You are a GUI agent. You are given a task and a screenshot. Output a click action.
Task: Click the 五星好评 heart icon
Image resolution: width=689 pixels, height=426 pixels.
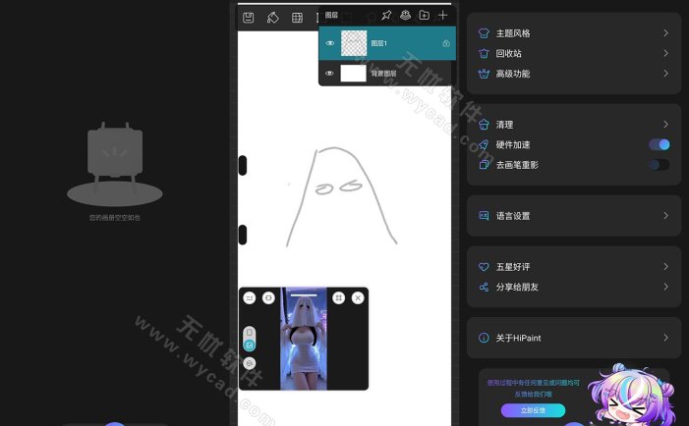(x=484, y=266)
